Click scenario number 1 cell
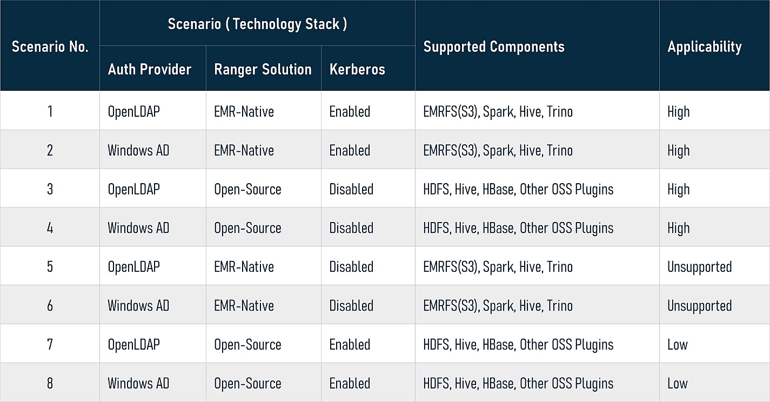 coord(50,111)
